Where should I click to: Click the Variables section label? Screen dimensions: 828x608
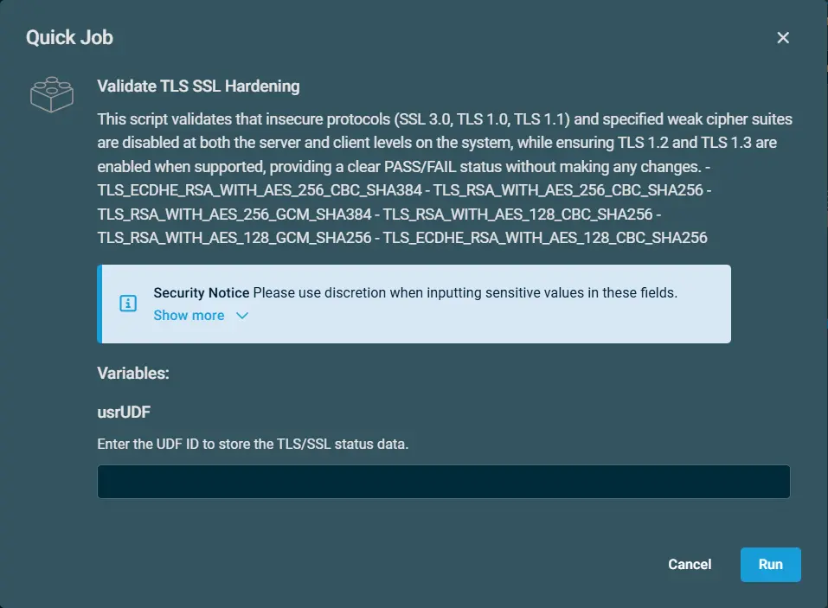[133, 373]
